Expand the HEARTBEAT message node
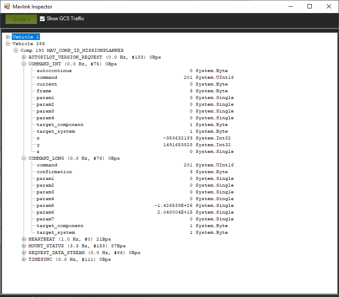 tap(24, 239)
